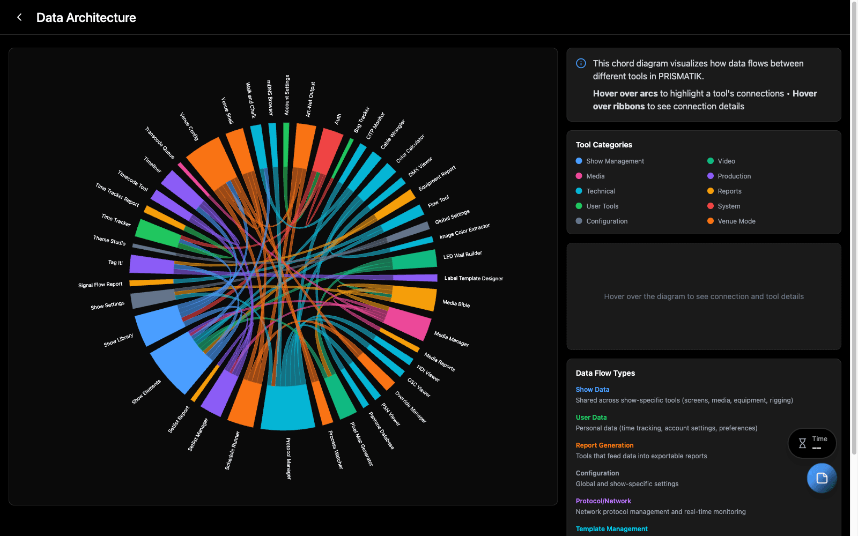Go back using the arrow beside Data Architecture

19,17
